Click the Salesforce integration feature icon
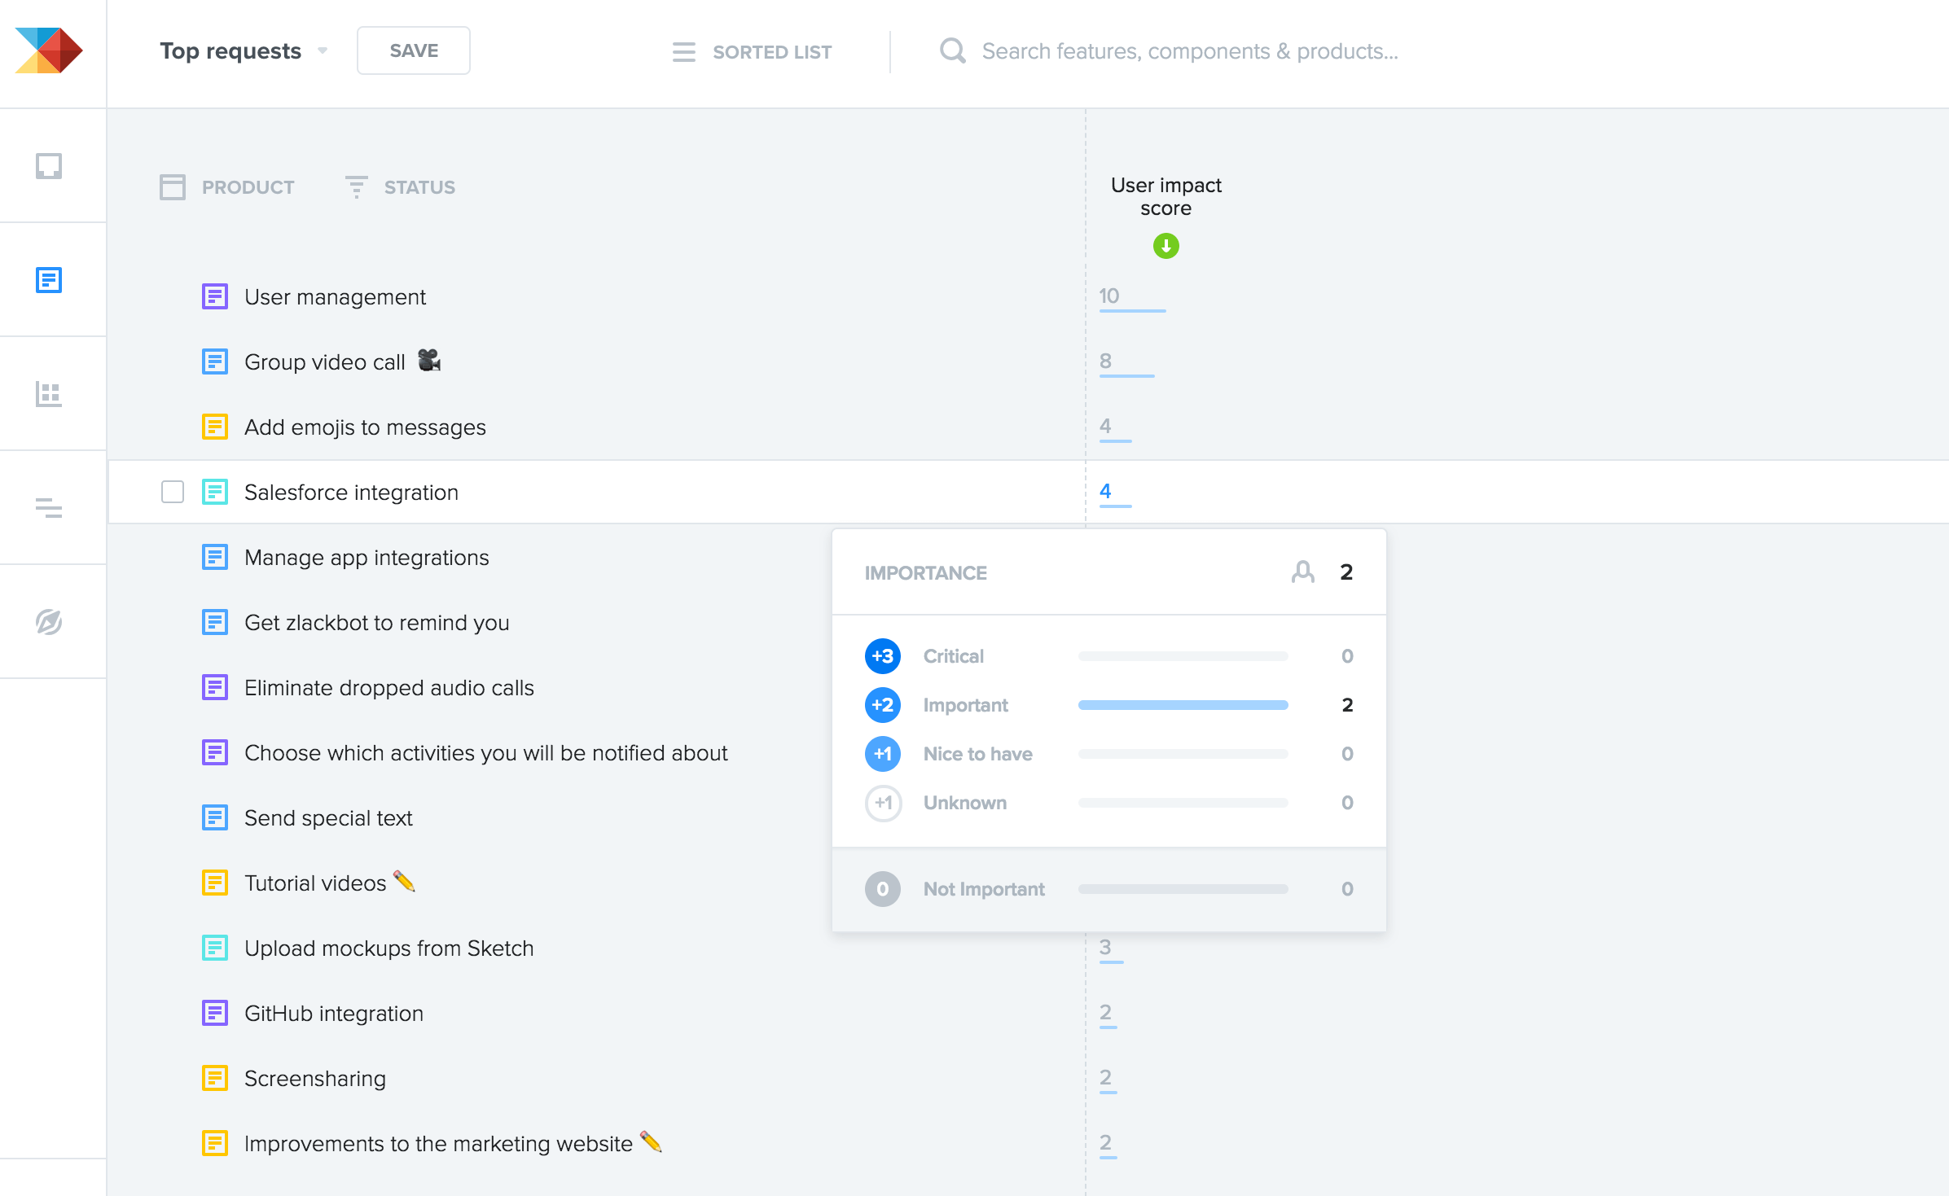 215,492
